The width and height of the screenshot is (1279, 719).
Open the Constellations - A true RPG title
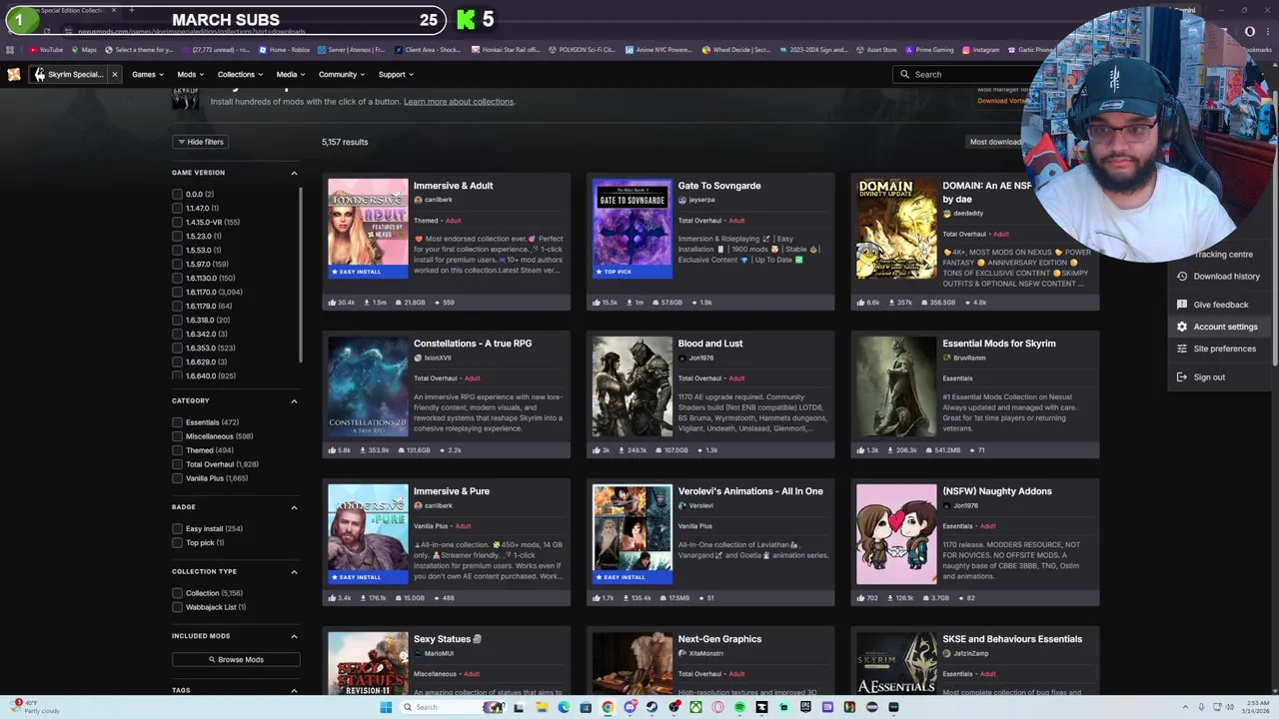(x=473, y=344)
